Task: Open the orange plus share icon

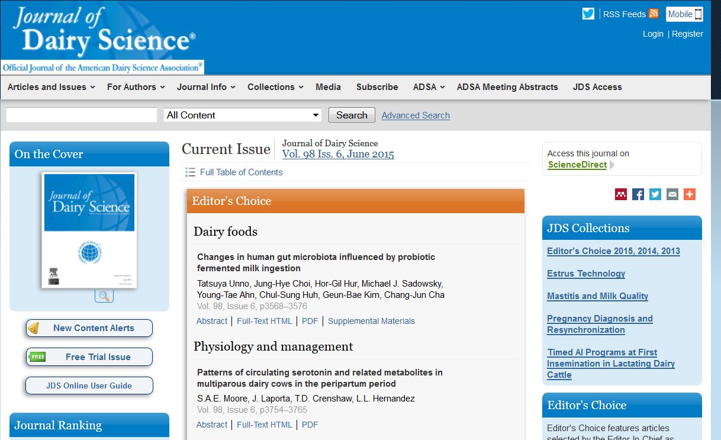Action: coord(689,194)
